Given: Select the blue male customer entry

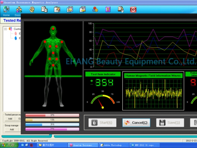Looking at the screenshot, I should click(15, 38).
